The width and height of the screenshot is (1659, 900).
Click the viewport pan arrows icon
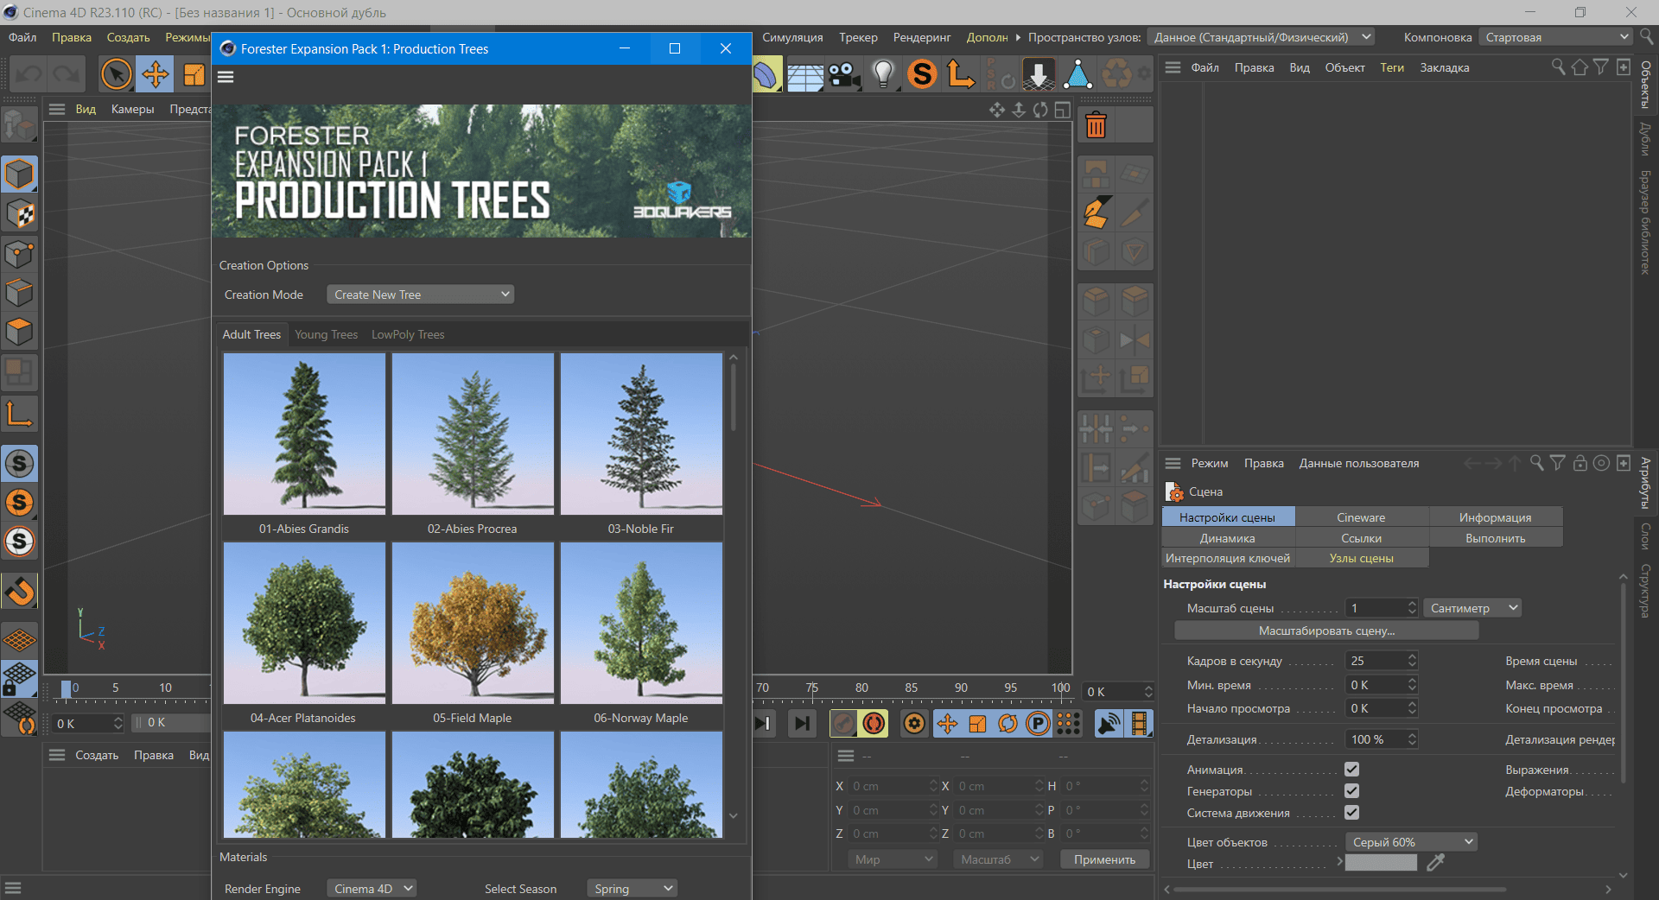point(997,110)
